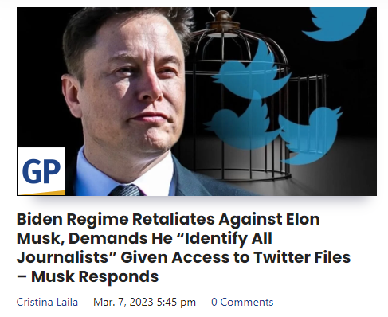
Task: Open the 0 Comments link
Action: [x=242, y=302]
